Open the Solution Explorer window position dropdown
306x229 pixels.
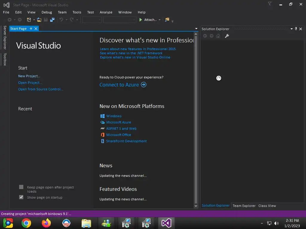pyautogui.click(x=292, y=29)
